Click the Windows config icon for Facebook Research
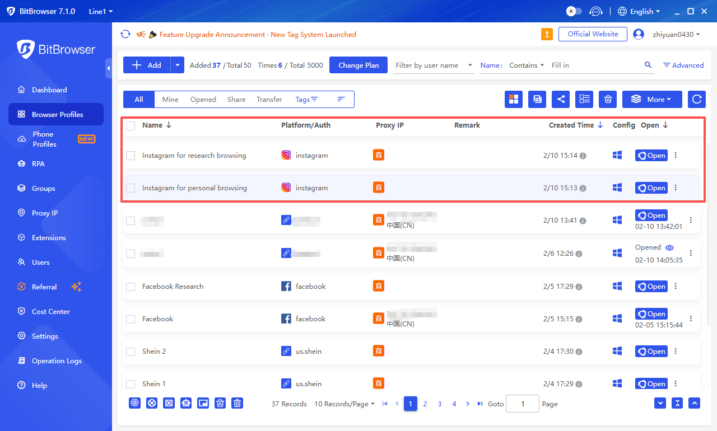Image resolution: width=717 pixels, height=431 pixels. click(617, 286)
